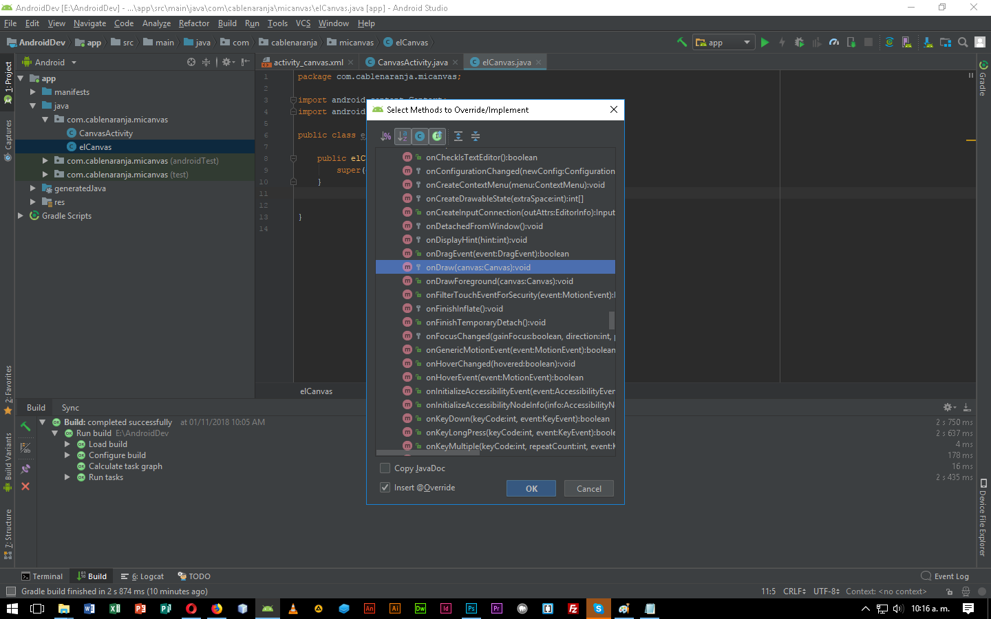
Task: Open SDK Manager download icon
Action: (928, 42)
